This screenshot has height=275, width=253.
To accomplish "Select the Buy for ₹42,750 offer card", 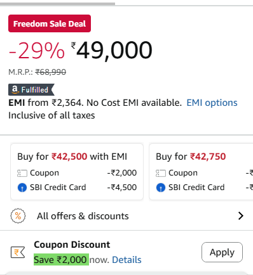I will point(201,172).
